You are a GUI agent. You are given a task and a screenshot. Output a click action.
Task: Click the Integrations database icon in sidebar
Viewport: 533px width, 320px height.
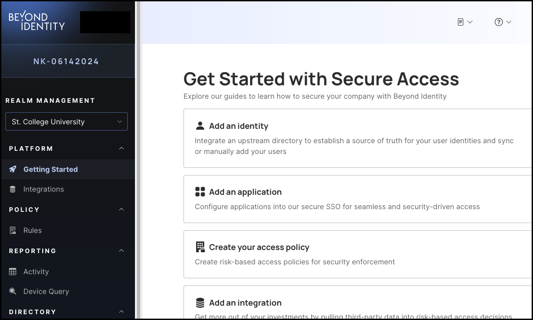[13, 189]
